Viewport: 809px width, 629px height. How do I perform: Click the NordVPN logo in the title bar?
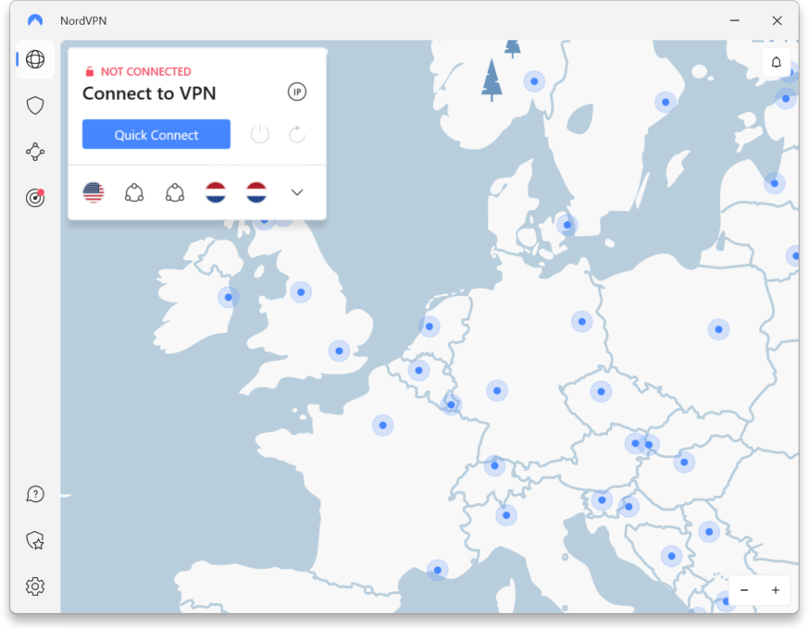(x=35, y=20)
